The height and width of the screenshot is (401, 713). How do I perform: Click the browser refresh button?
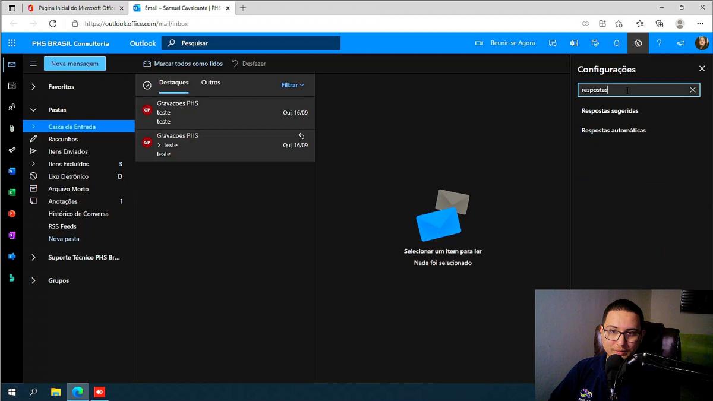click(53, 24)
